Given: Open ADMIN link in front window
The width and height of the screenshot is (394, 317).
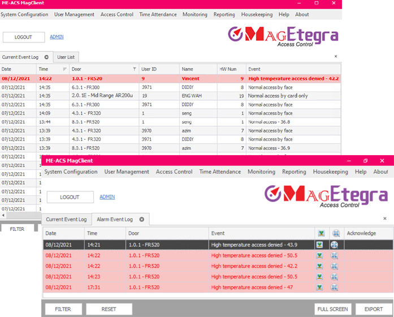Looking at the screenshot, I should [x=107, y=197].
